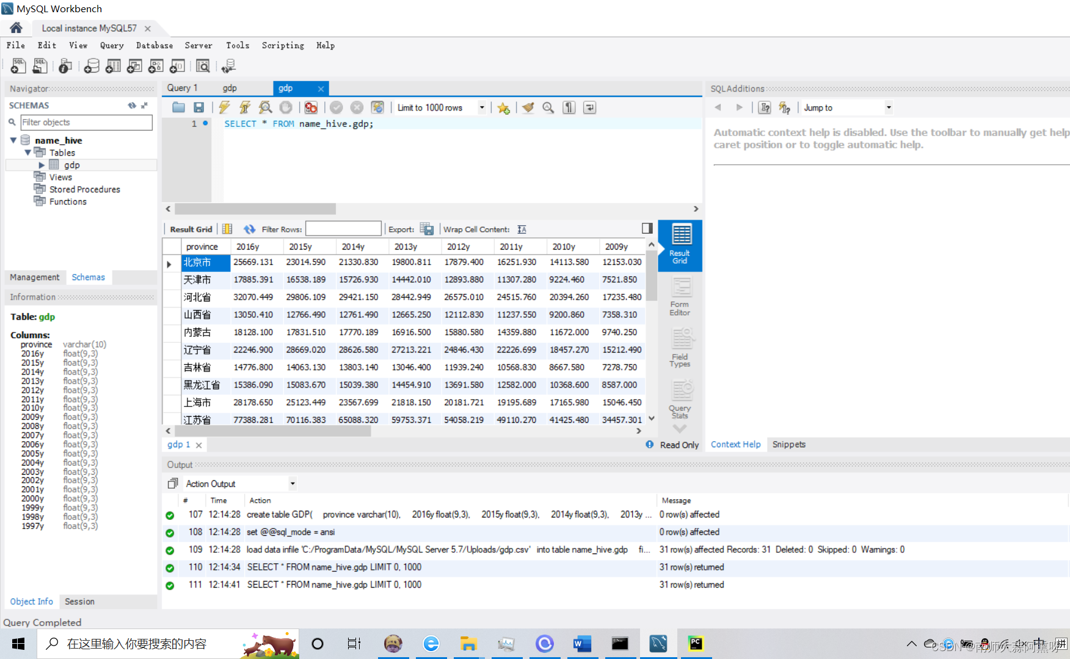Switch to Session tab

pos(79,602)
